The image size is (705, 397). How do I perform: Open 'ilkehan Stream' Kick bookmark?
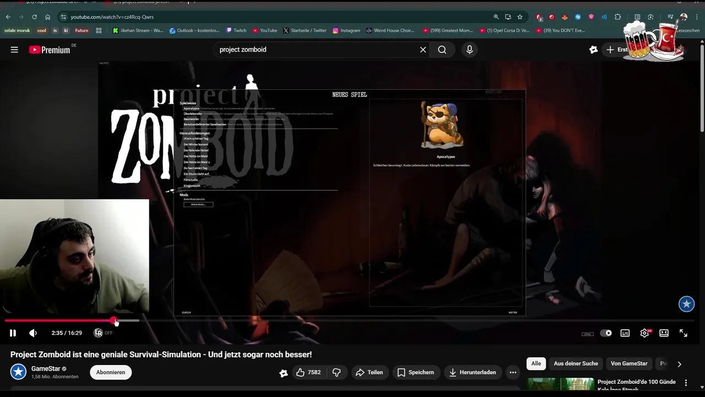click(138, 31)
